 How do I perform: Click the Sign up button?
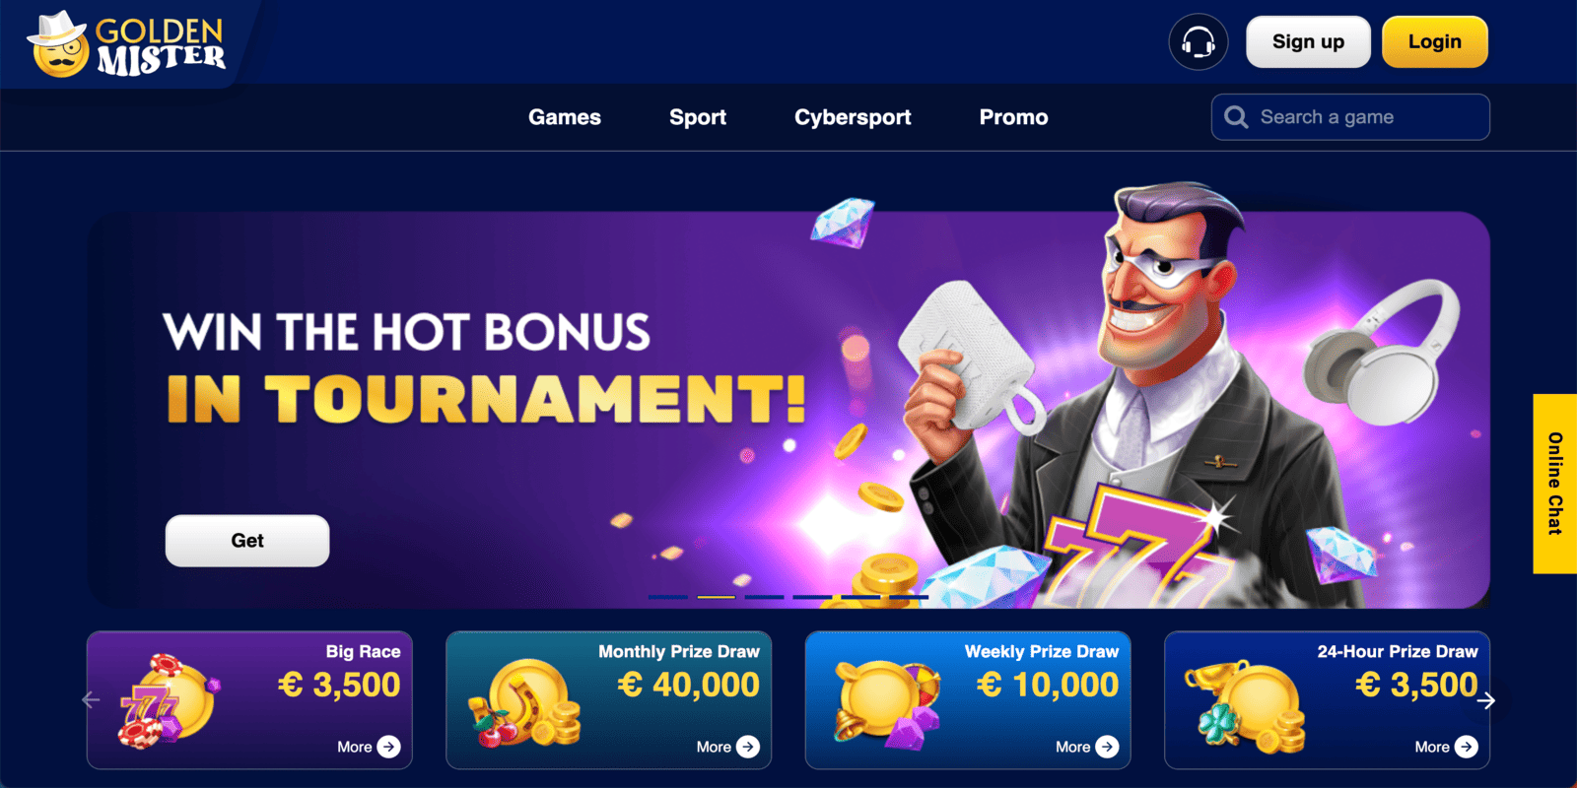pos(1308,42)
